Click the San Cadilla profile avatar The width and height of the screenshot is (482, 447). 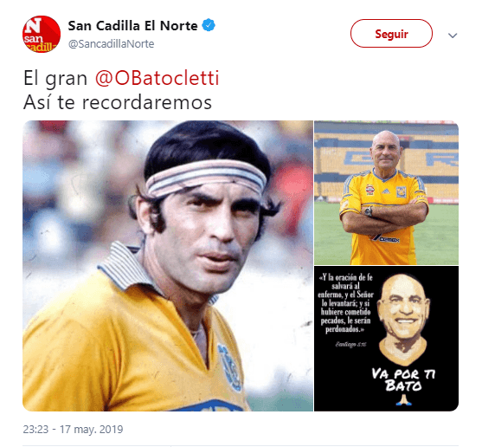[x=42, y=34]
